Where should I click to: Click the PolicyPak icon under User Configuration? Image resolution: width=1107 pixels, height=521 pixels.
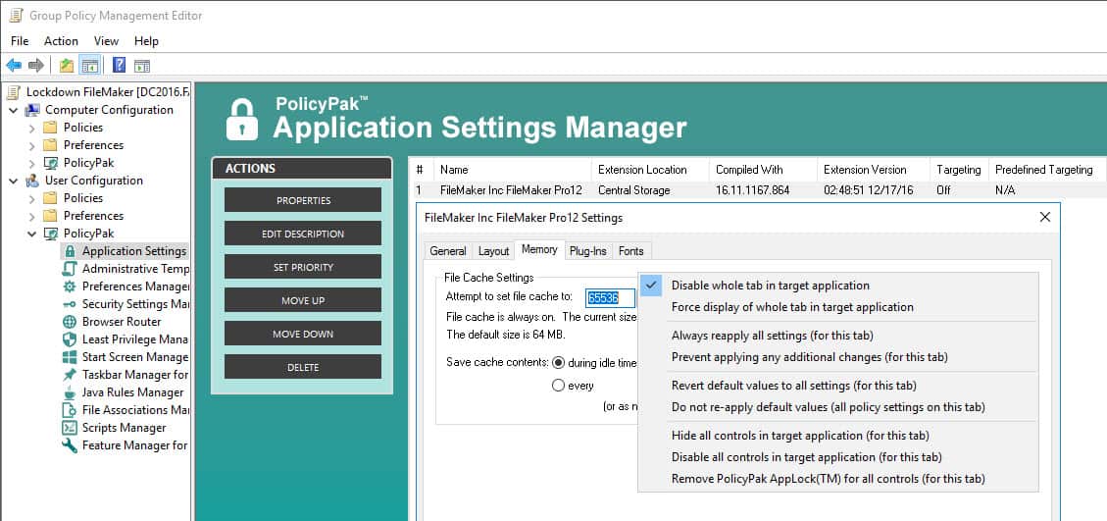[x=50, y=234]
